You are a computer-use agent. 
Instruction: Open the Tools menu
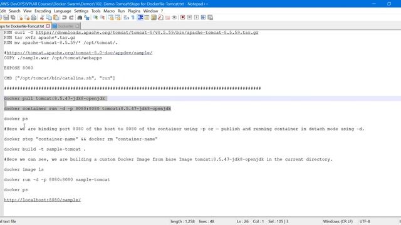96,11
